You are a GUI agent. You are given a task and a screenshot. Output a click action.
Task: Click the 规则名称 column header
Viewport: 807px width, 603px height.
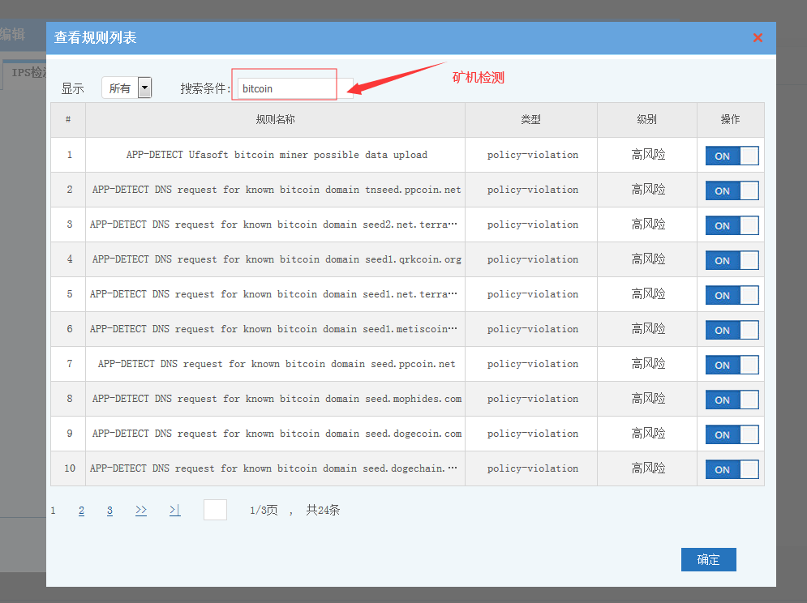click(x=275, y=120)
